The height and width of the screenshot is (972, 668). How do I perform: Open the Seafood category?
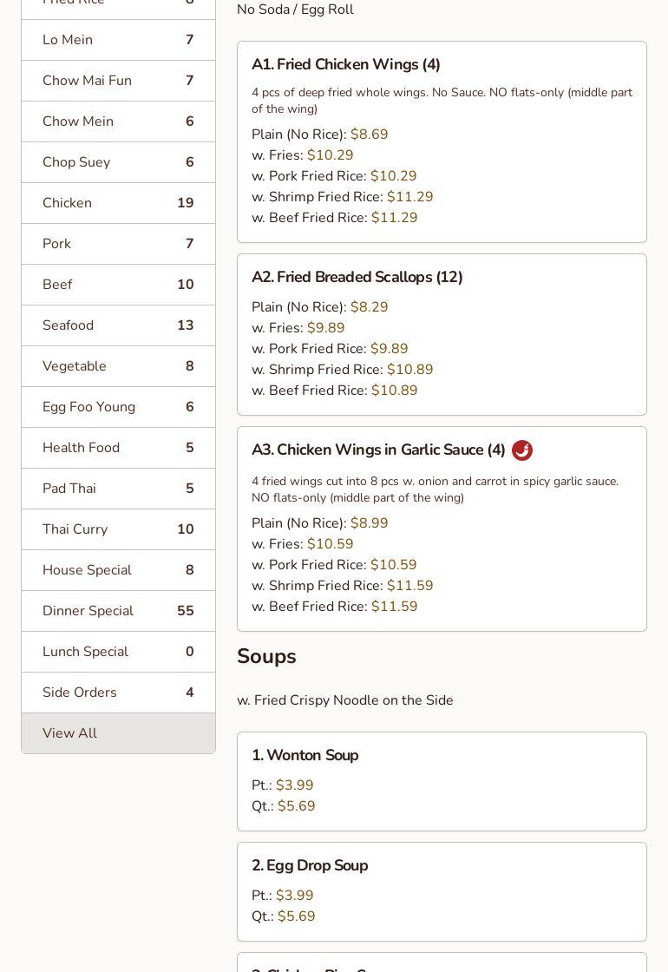tap(118, 325)
